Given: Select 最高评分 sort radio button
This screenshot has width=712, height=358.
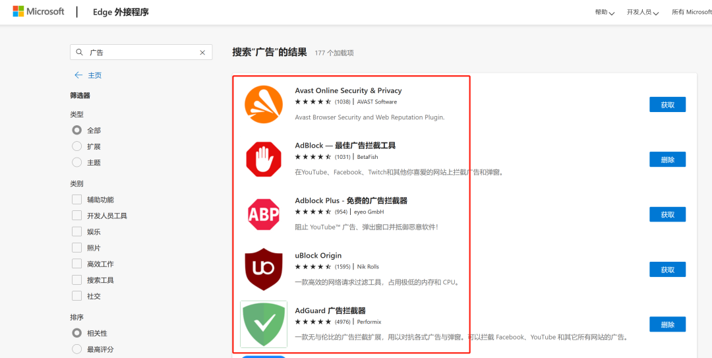Looking at the screenshot, I should click(x=76, y=349).
